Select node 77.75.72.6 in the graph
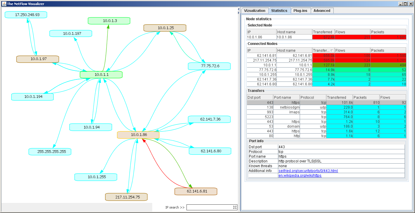 point(209,66)
